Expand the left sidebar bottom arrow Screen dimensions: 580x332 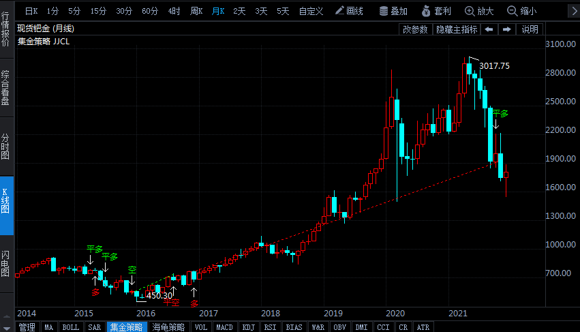(7, 327)
